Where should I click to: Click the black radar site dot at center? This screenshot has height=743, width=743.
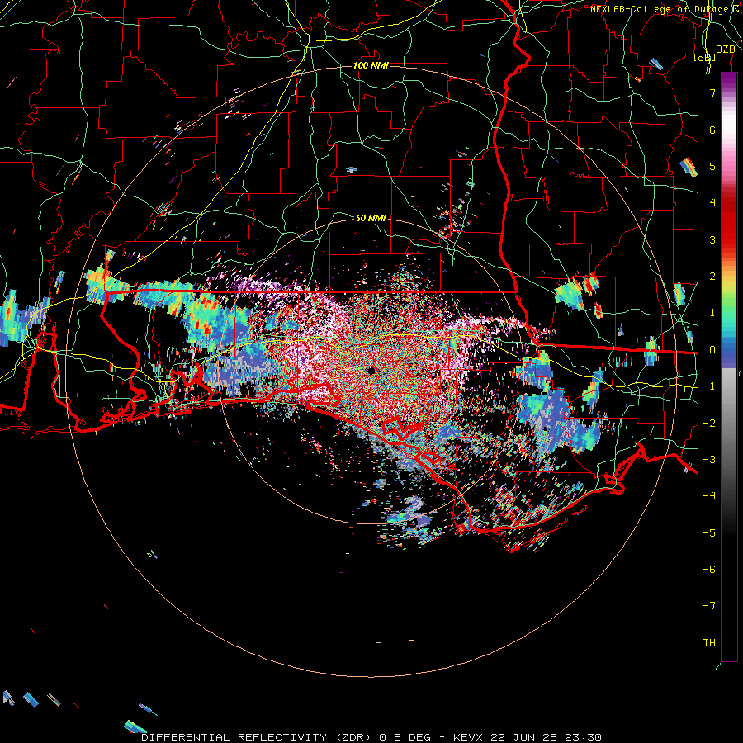coord(371,371)
